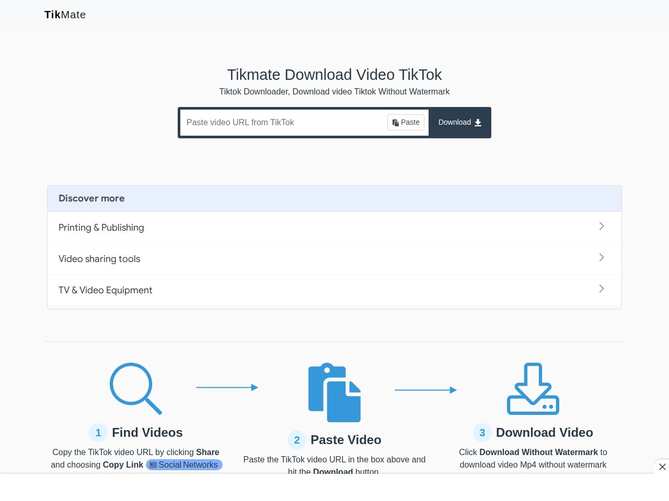Open the TikMate home logo
Screen dimensions: 669x501
(65, 15)
